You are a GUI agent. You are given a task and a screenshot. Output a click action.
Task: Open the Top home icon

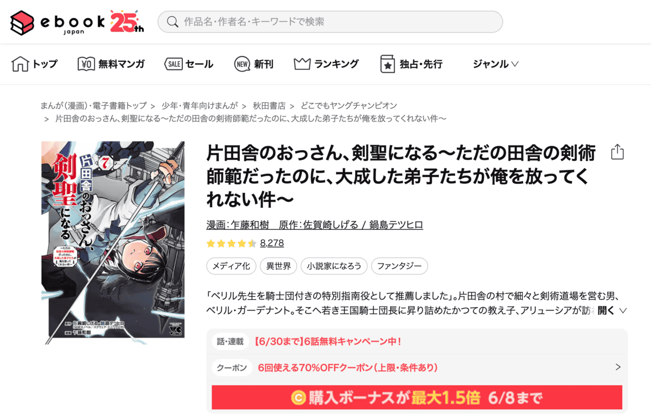coord(20,64)
